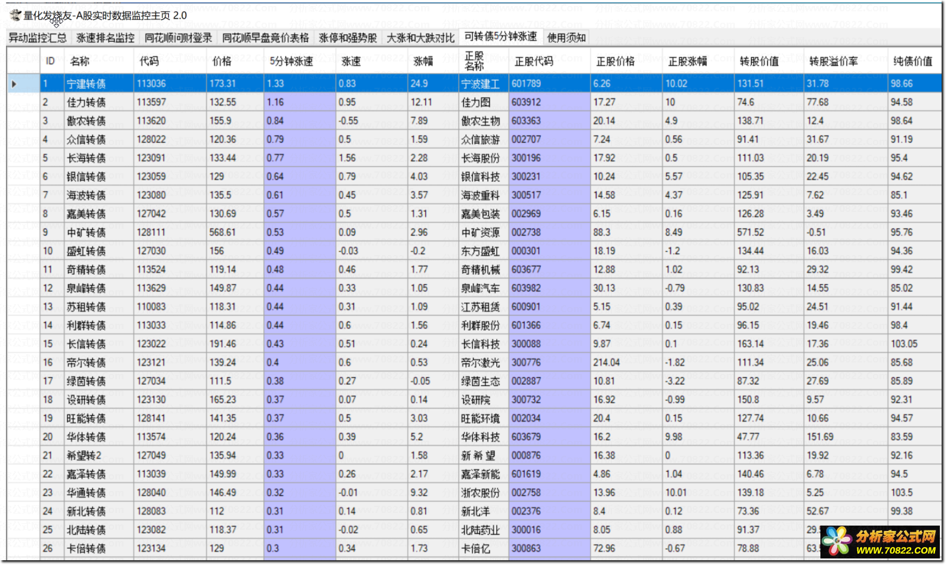Select the 众信转债 name cell

(x=99, y=139)
